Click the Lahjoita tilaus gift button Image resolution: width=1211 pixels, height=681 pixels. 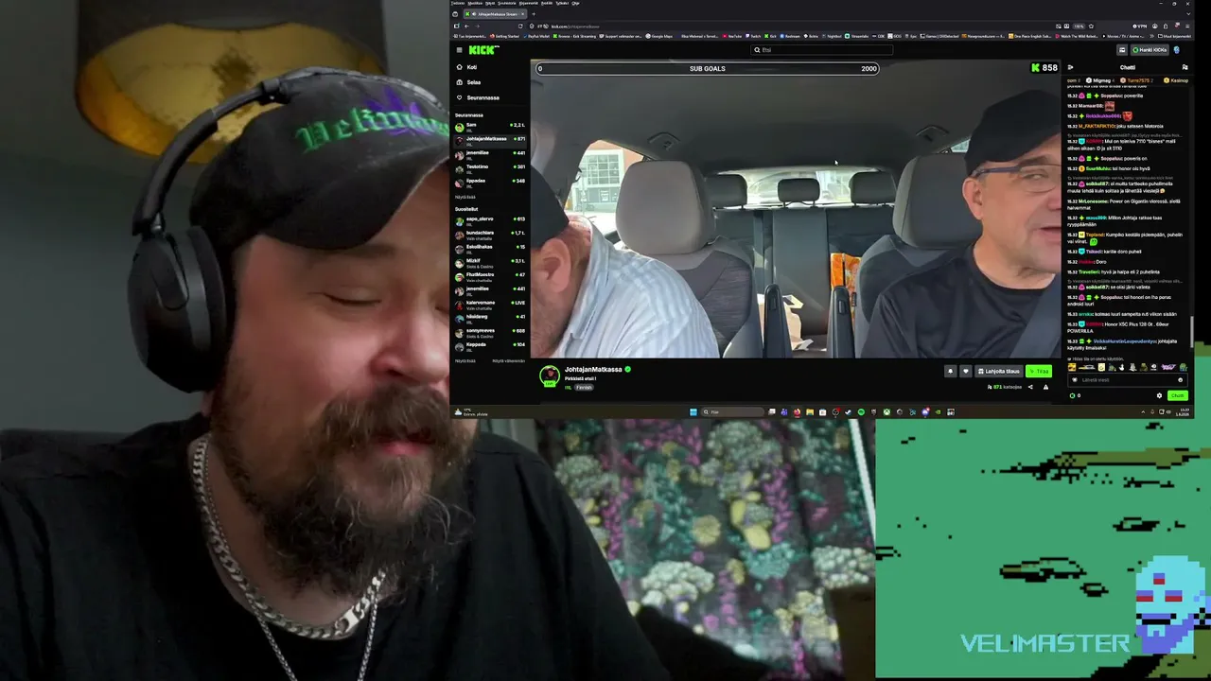[999, 371]
